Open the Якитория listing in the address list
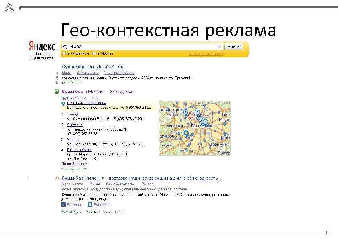Viewport: 338px width, 239px height. [75, 125]
